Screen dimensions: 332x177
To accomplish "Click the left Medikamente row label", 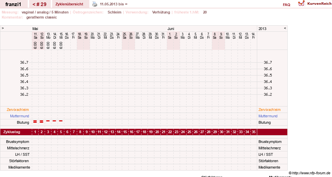I will pyautogui.click(x=19, y=167).
